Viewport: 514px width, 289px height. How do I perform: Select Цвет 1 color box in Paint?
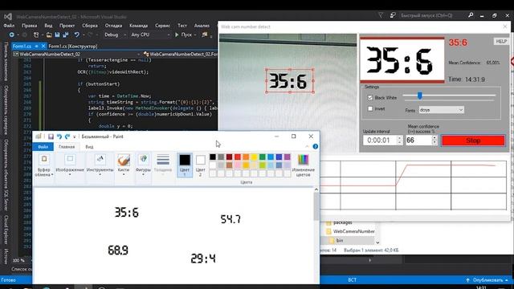click(185, 165)
